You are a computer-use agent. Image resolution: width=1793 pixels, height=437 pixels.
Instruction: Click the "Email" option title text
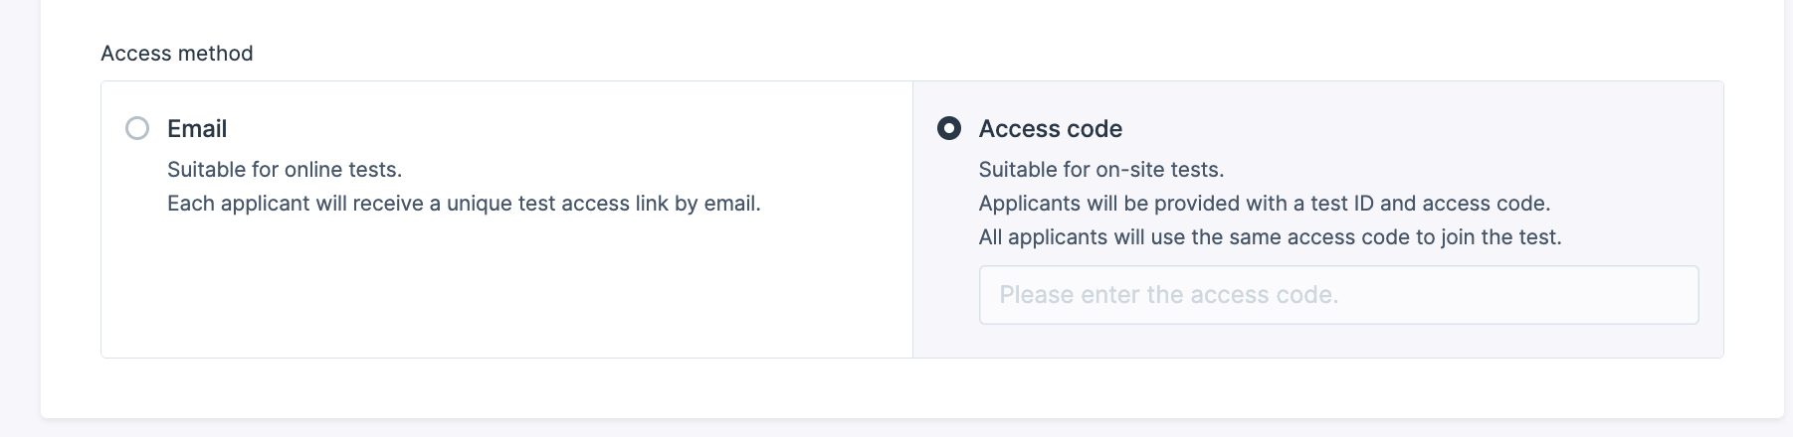pos(197,129)
